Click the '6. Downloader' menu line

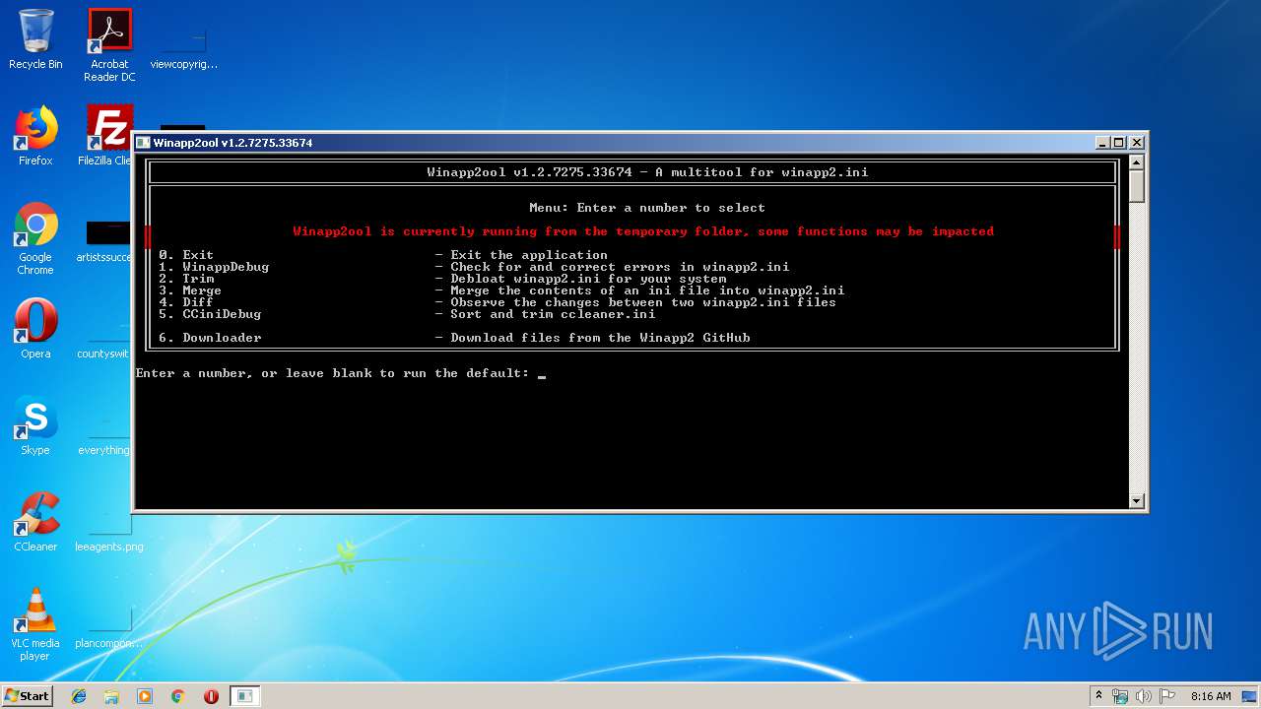454,338
